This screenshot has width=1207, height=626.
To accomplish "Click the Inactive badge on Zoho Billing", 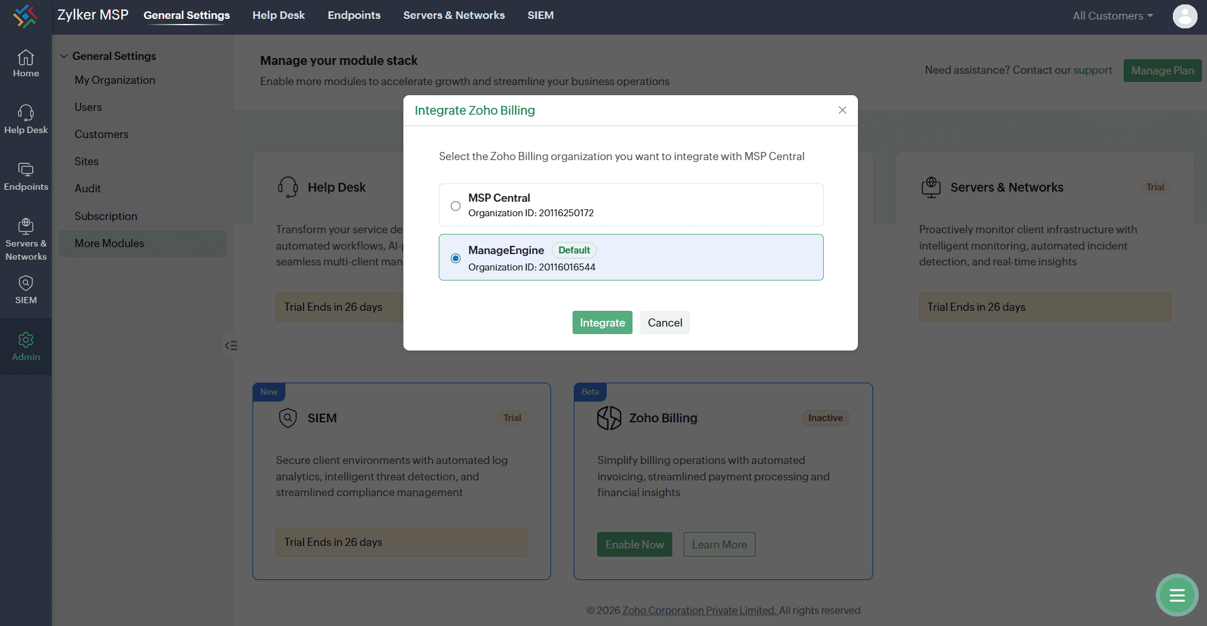I will point(825,418).
